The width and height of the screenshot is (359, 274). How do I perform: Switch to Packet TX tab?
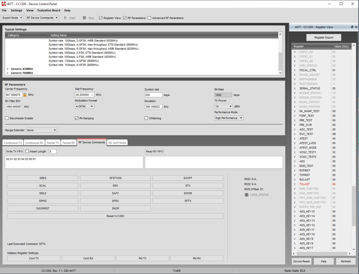tap(53, 143)
